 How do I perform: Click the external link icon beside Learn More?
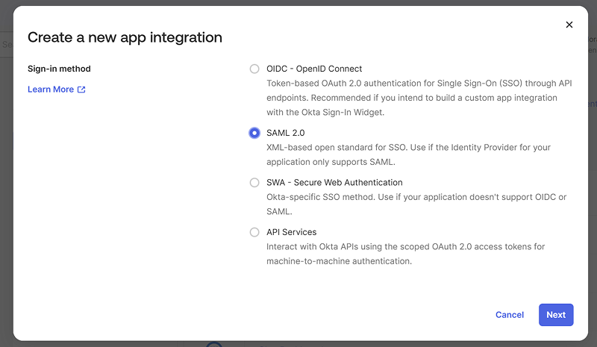[81, 90]
